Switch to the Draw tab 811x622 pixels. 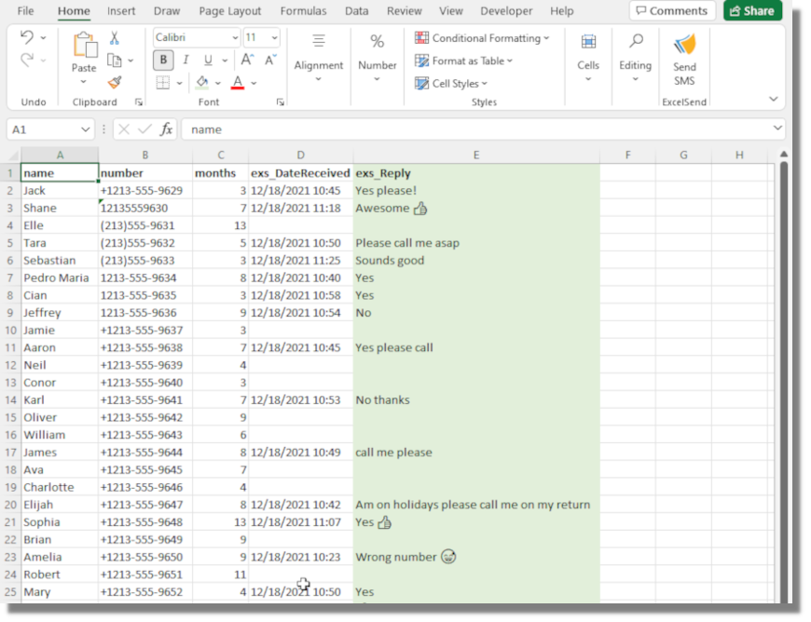click(167, 11)
